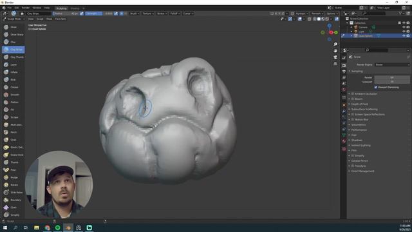Open the Brush settings dropdown
This screenshot has height=232, width=412.
click(x=135, y=14)
